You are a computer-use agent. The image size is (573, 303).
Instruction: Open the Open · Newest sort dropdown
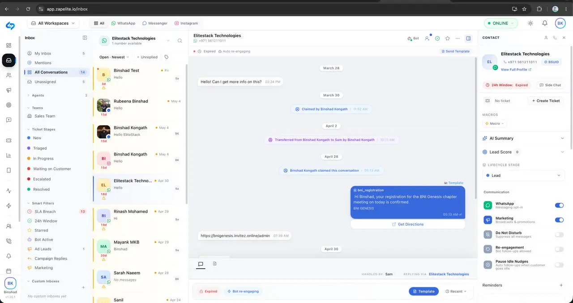(114, 57)
